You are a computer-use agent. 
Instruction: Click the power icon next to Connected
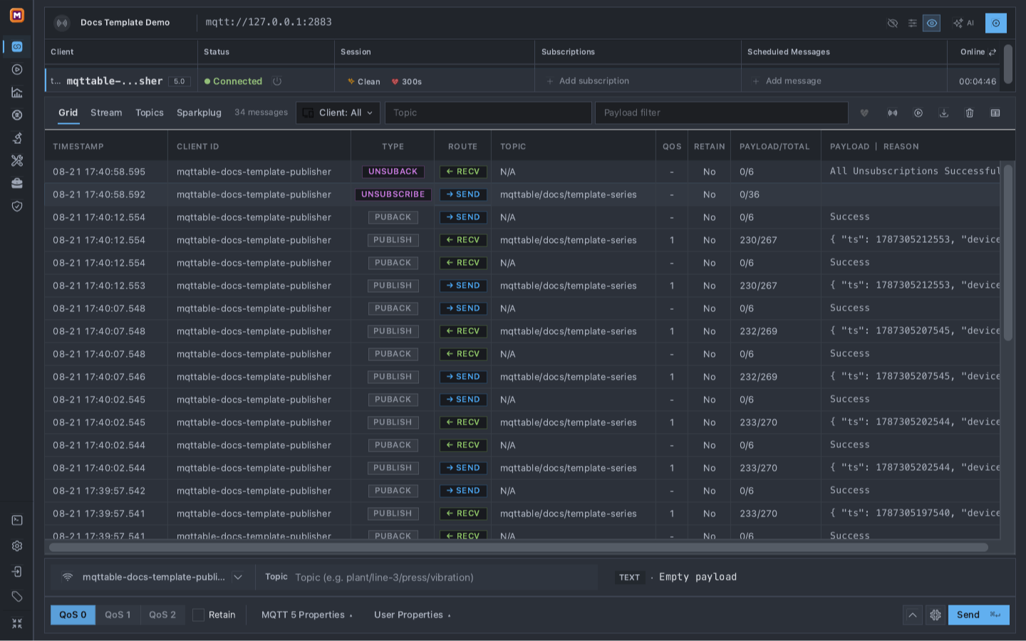[x=277, y=81]
